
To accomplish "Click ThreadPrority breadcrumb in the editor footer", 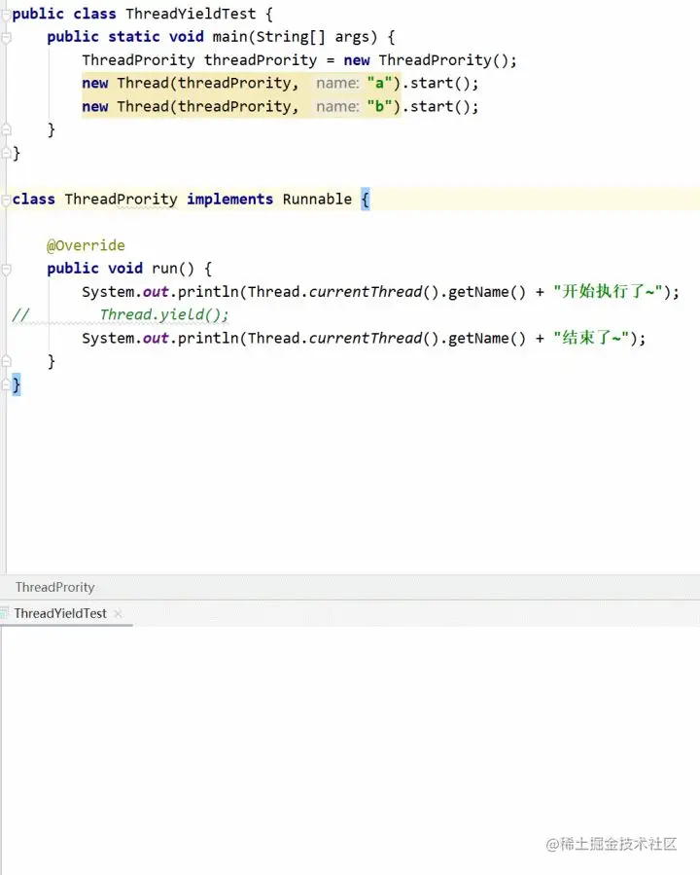I will pos(54,587).
